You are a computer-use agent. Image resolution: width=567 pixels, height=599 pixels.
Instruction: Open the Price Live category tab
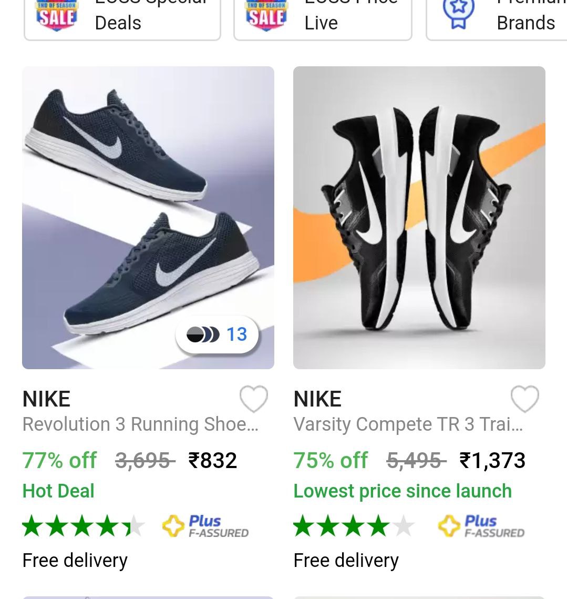[x=323, y=19]
